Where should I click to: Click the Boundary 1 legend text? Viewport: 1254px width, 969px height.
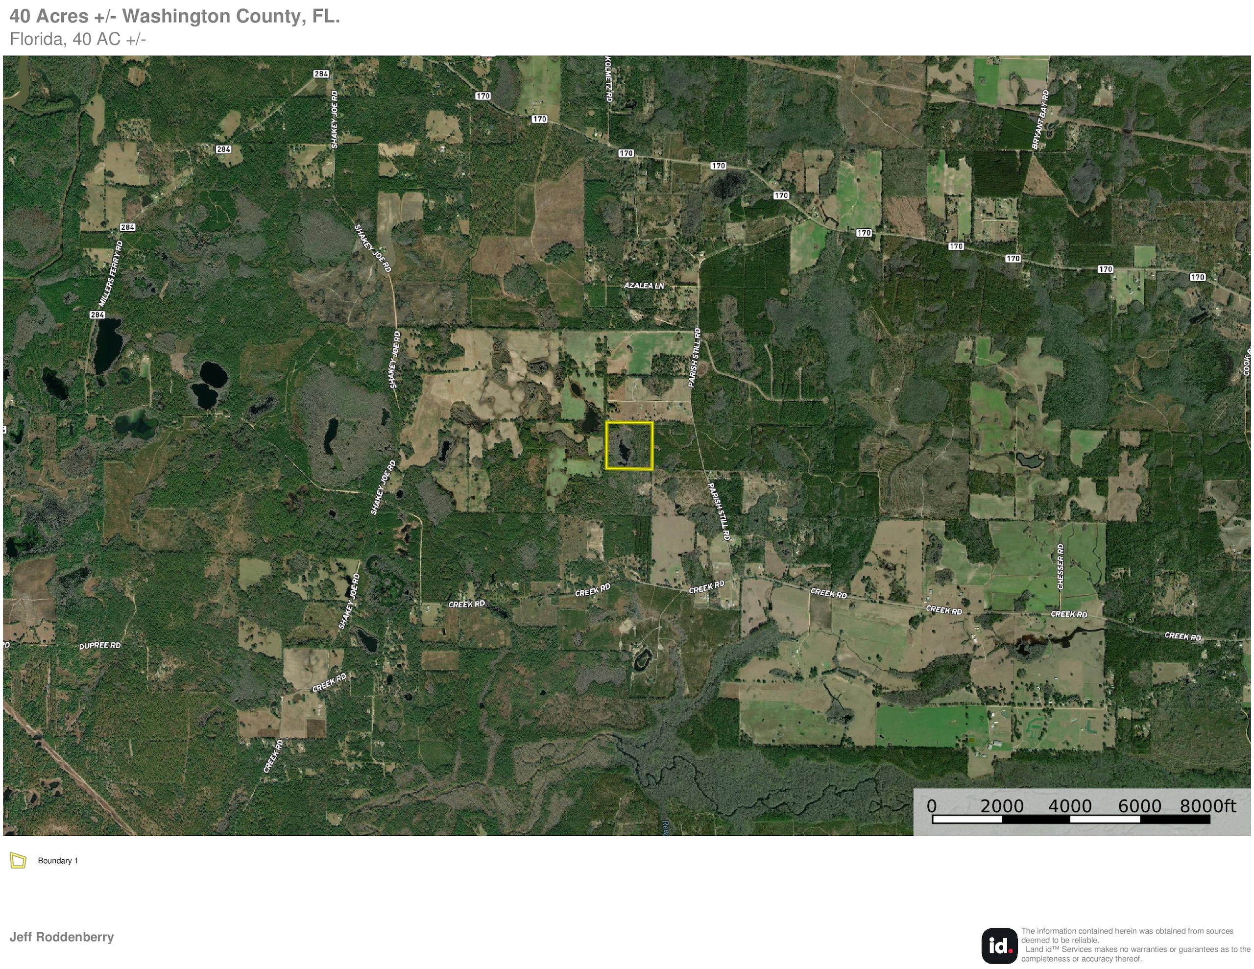pyautogui.click(x=57, y=860)
